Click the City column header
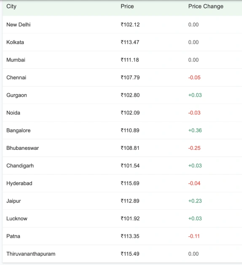Viewport: 242px width, 265px height. (11, 7)
